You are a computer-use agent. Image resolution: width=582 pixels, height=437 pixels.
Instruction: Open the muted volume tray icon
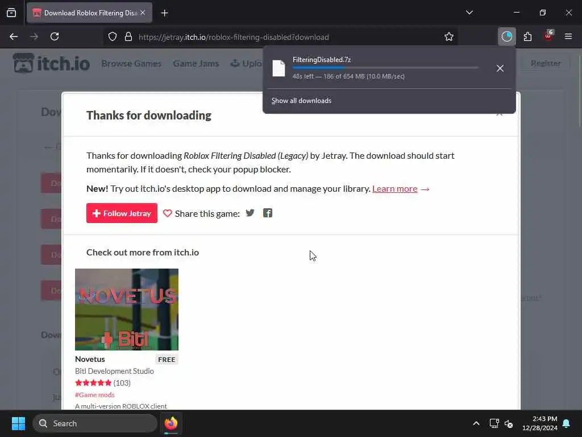click(x=509, y=423)
